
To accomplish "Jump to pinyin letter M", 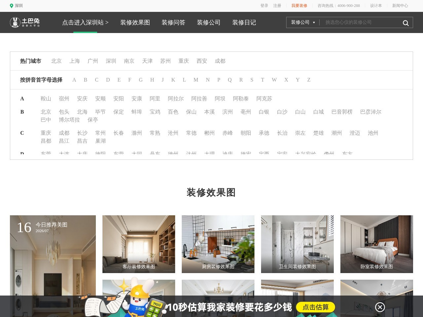I will point(196,80).
